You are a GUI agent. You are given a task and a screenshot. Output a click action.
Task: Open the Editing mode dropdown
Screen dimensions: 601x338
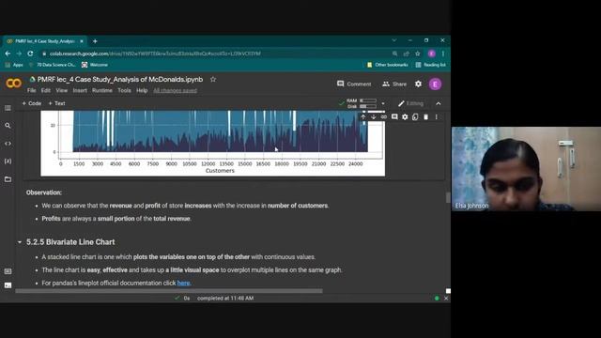pyautogui.click(x=410, y=103)
